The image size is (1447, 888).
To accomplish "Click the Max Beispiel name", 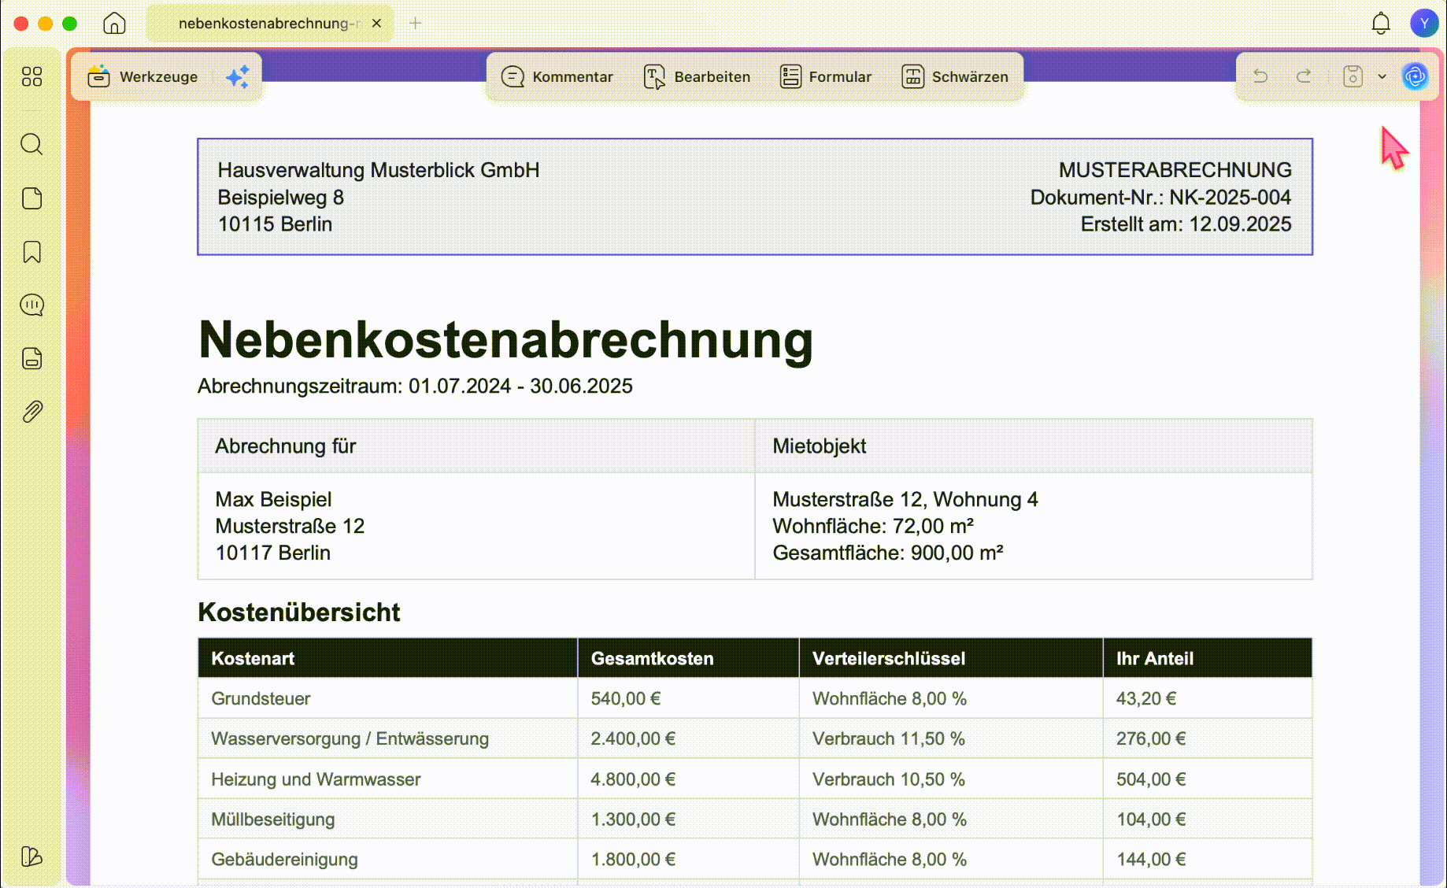I will (273, 499).
